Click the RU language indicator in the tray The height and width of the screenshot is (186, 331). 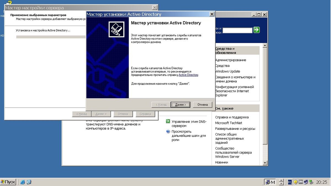(290, 182)
